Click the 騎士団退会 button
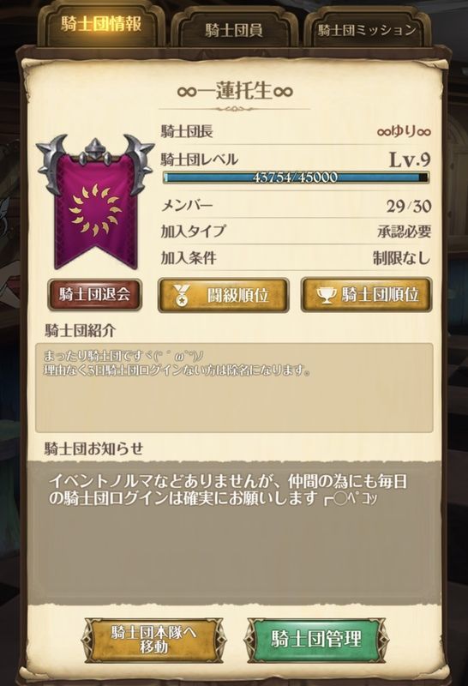468x686 pixels. pos(94,294)
